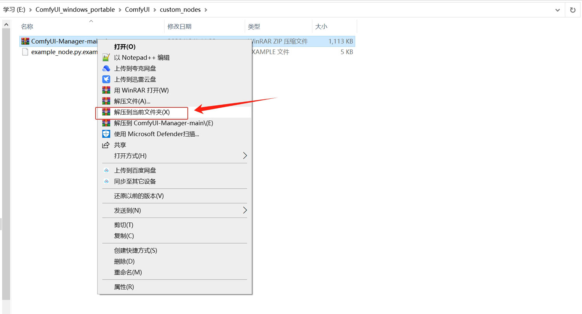This screenshot has height=314, width=582.
Task: Click the refresh icon in address bar
Action: (x=573, y=10)
